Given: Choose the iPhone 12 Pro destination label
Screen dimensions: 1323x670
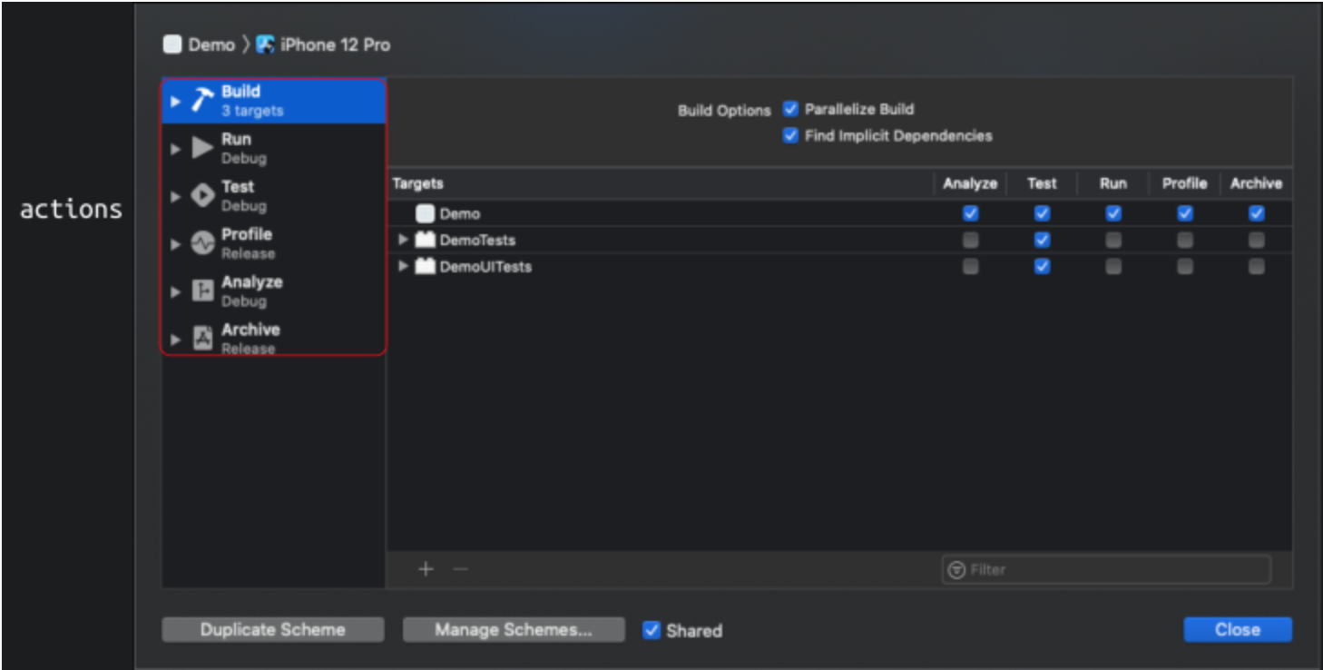Looking at the screenshot, I should (x=336, y=44).
